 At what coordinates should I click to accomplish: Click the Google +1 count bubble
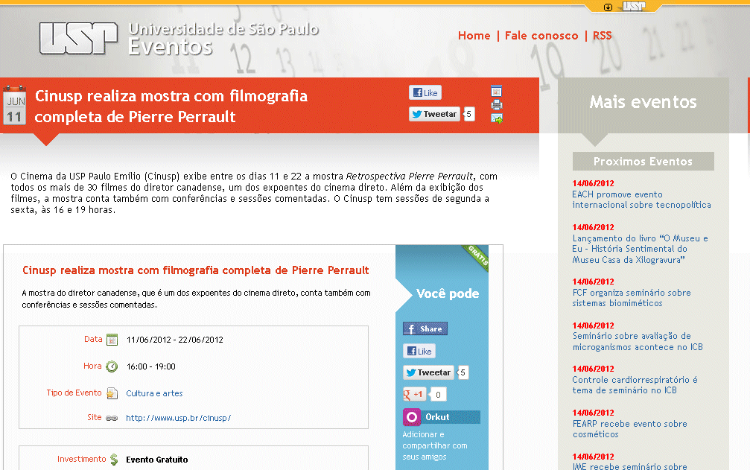[x=438, y=395]
